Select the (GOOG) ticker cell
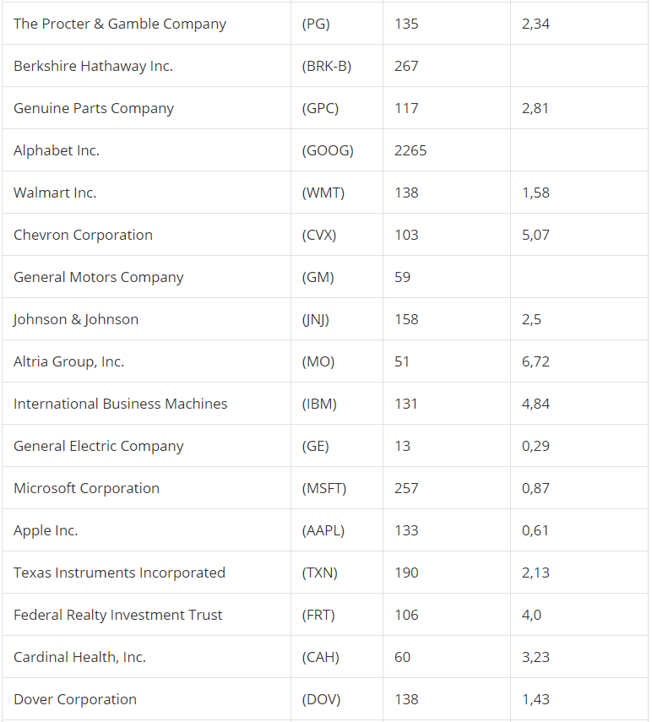Viewport: 652px width, 722px height. pyautogui.click(x=337, y=150)
